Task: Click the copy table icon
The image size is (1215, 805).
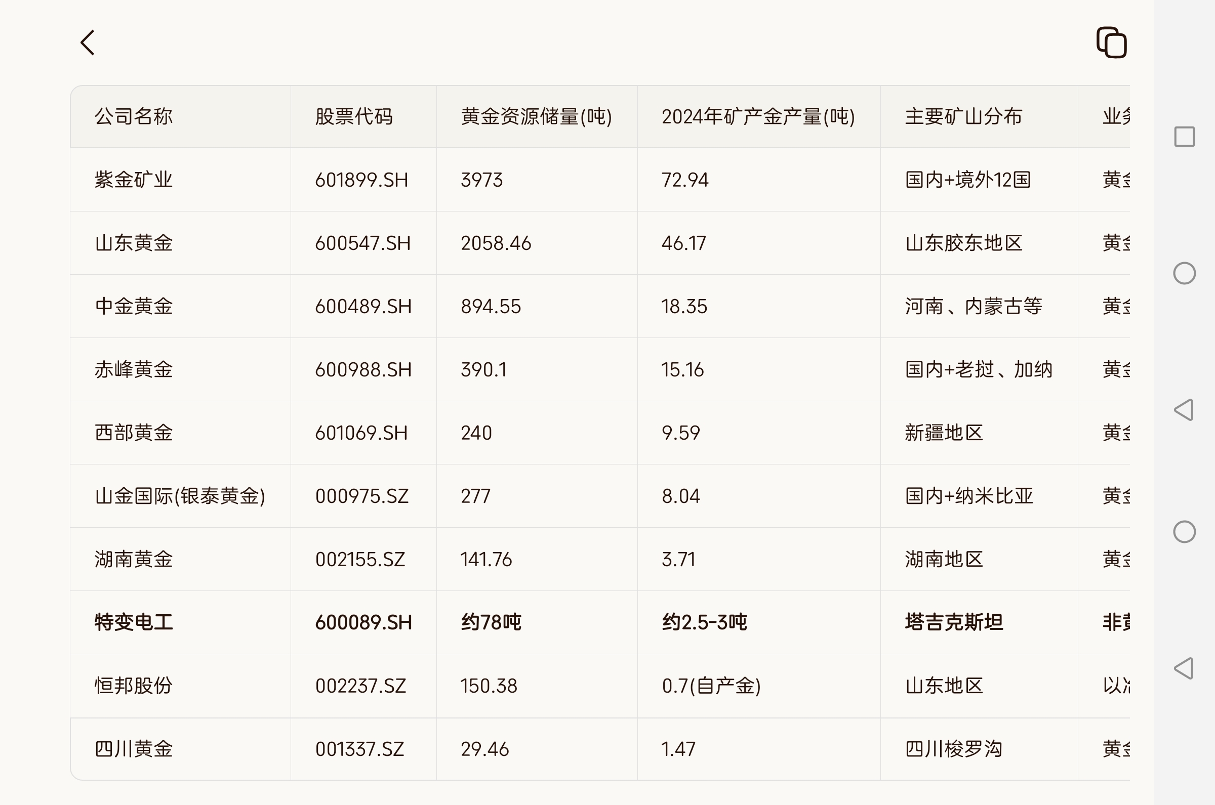Action: (x=1111, y=43)
